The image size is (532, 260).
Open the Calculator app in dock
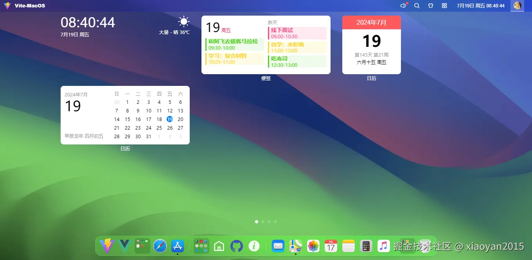[x=366, y=246]
